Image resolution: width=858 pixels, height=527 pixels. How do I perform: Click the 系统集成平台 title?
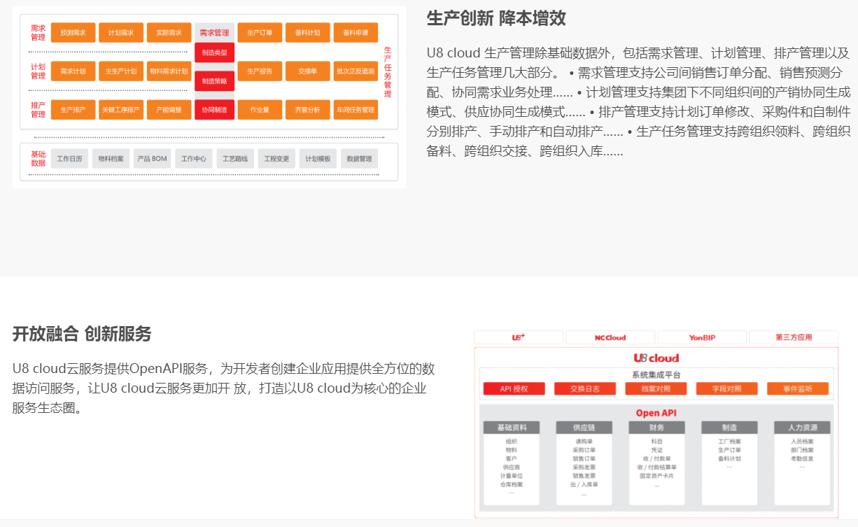coord(656,375)
